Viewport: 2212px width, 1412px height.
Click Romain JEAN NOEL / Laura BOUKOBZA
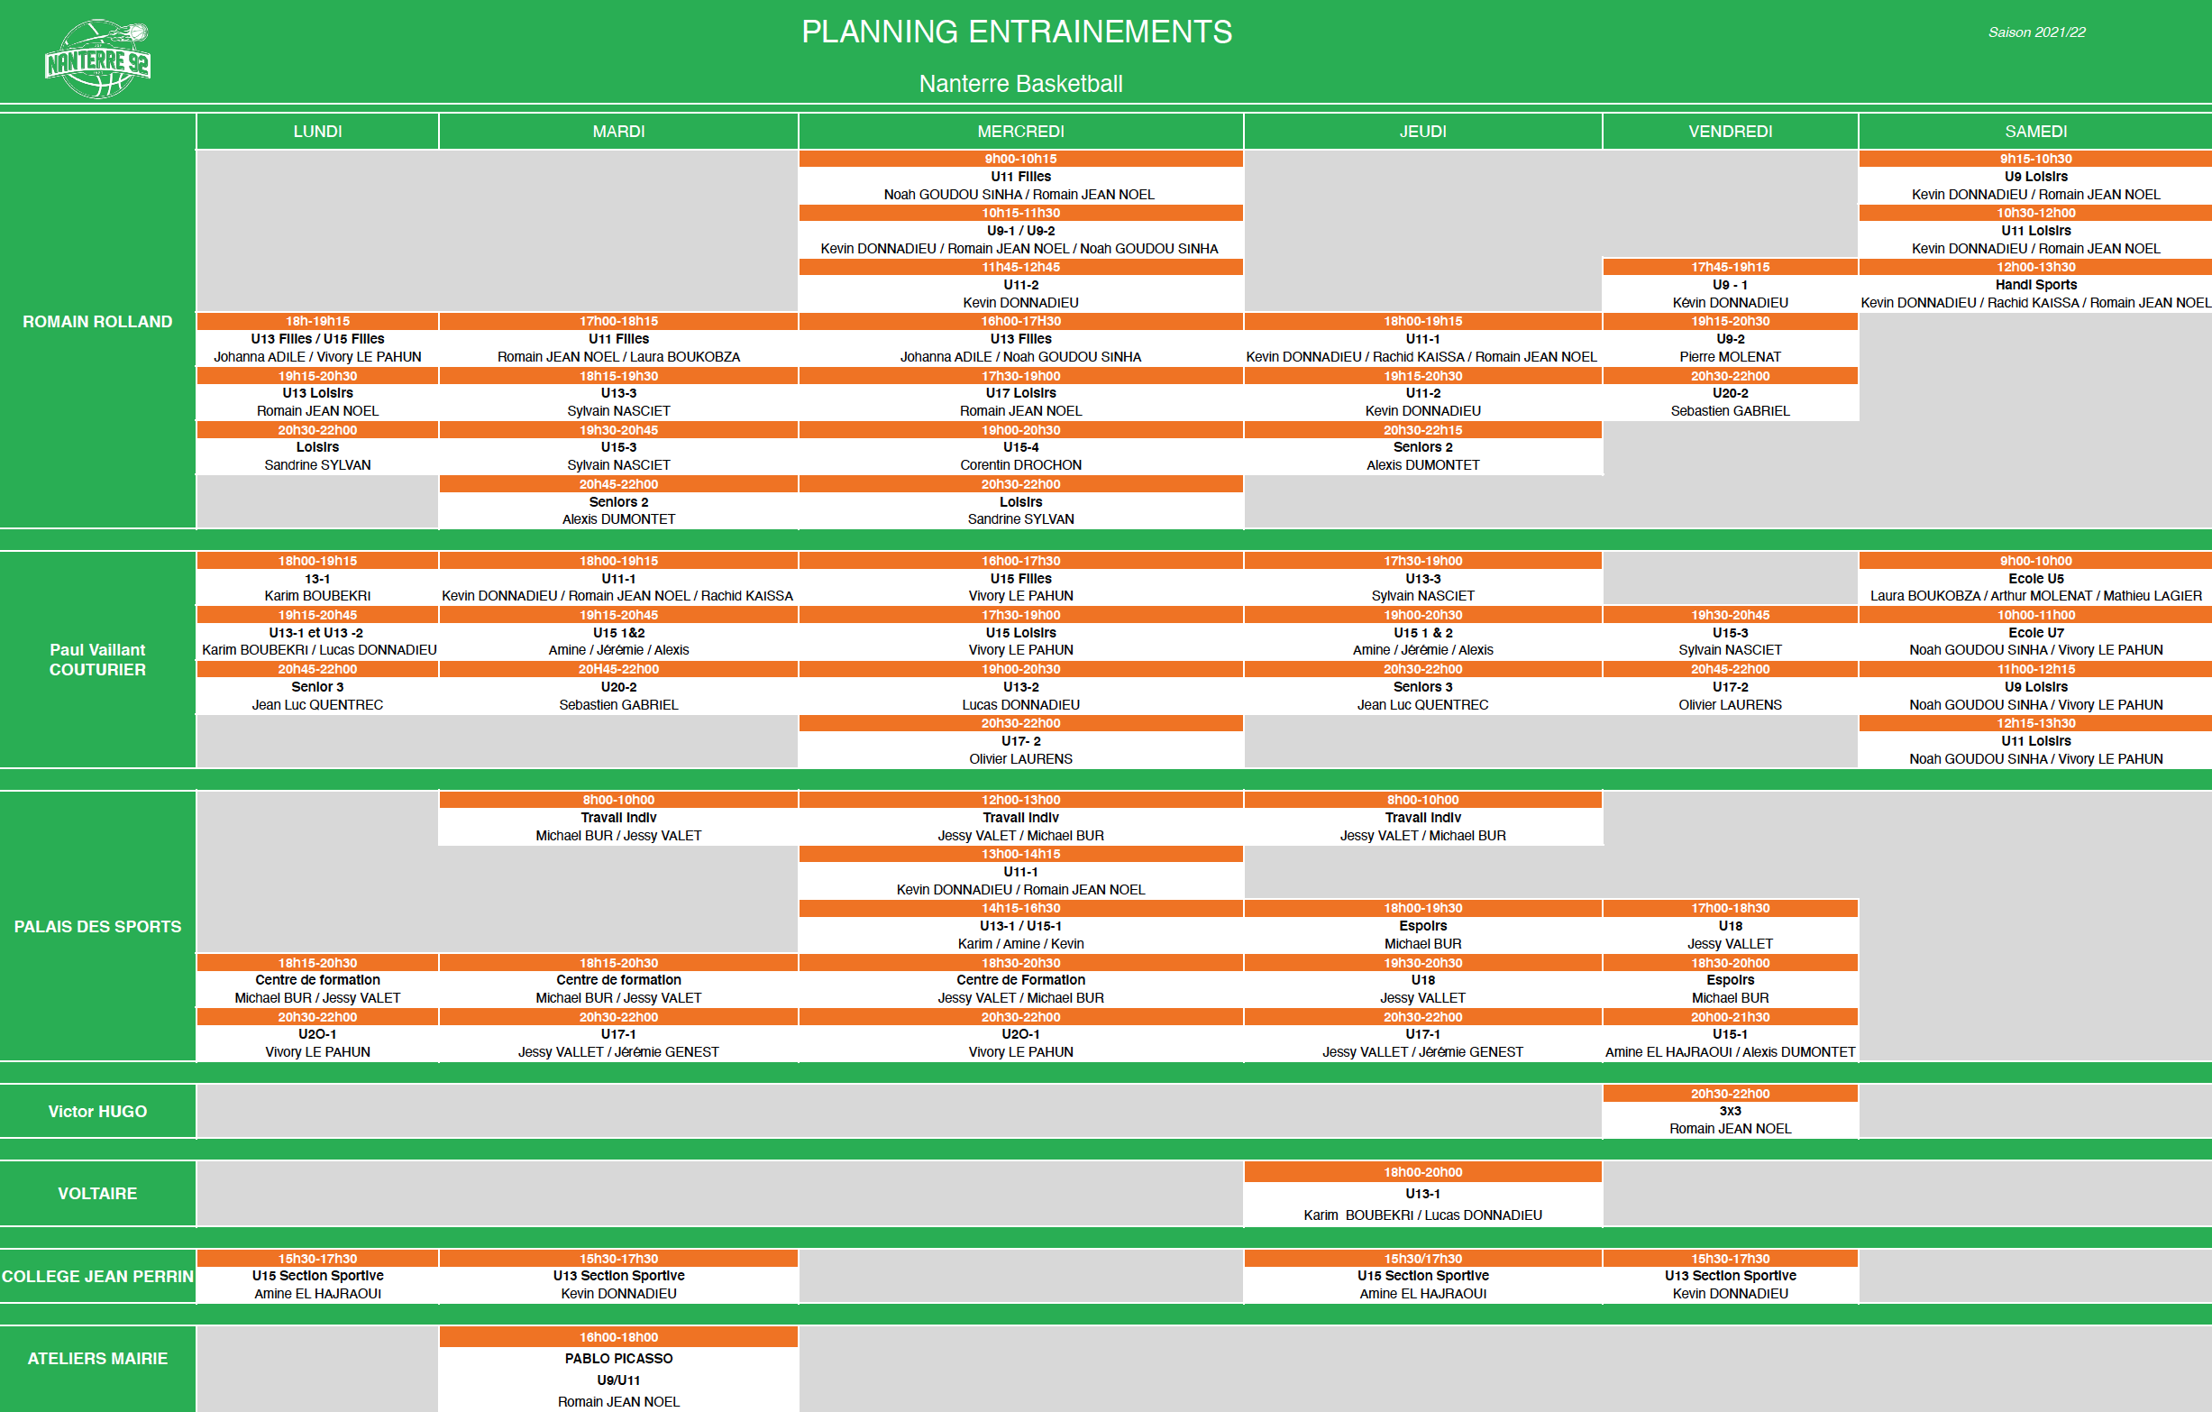point(619,356)
